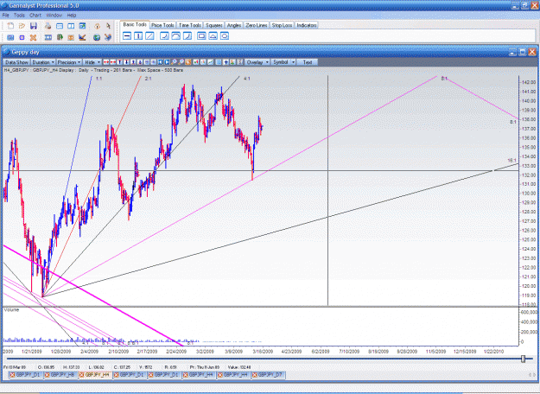Click the scroll chart right arrow icon
The width and height of the screenshot is (540, 394).
[167, 62]
